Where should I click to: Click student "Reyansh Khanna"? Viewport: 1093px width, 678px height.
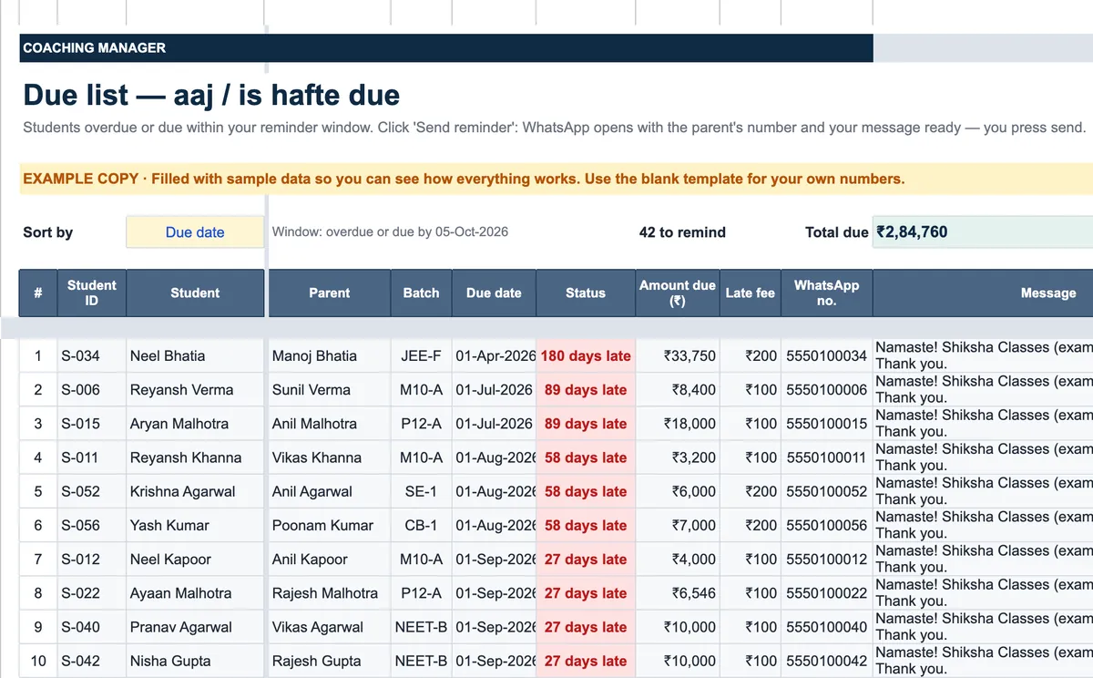coord(186,457)
